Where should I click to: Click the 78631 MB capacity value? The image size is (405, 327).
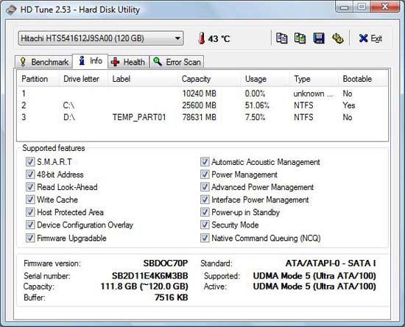pyautogui.click(x=199, y=117)
